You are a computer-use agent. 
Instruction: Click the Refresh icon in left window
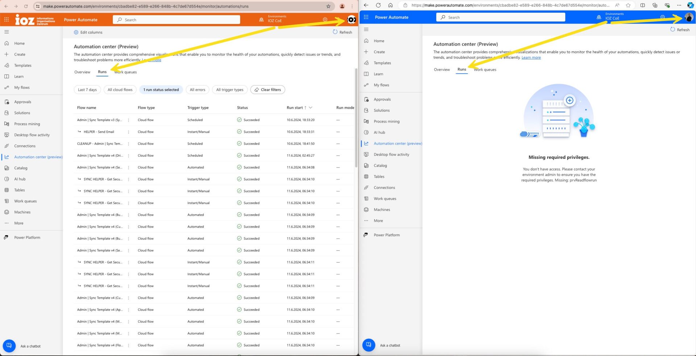click(x=335, y=32)
